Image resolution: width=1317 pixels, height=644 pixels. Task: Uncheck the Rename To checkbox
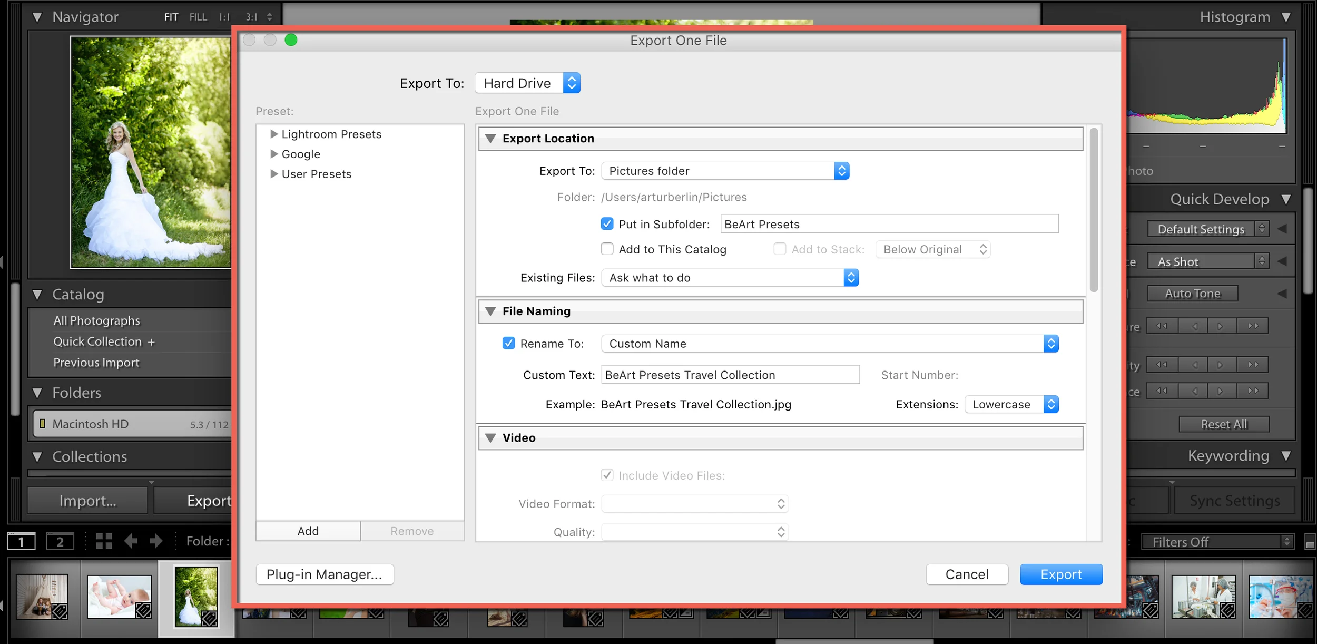coord(508,344)
